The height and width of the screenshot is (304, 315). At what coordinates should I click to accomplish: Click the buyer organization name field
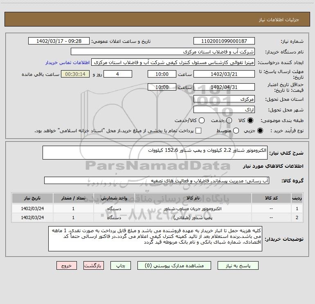[163, 51]
